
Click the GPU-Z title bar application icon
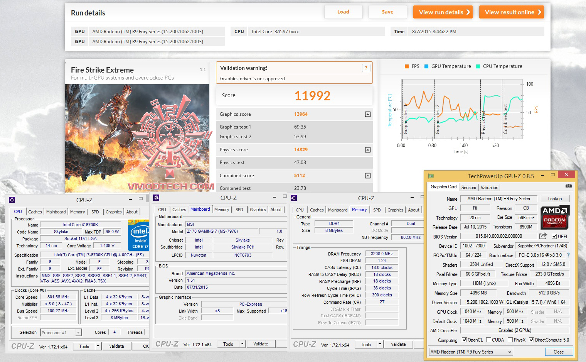(431, 176)
